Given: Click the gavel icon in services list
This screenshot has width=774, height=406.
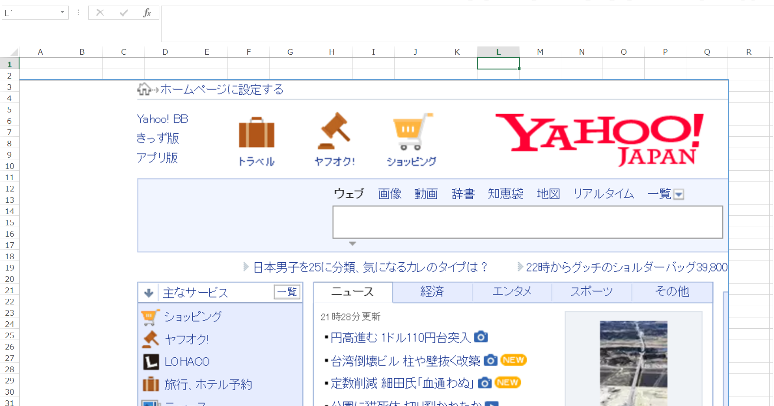Looking at the screenshot, I should [151, 340].
